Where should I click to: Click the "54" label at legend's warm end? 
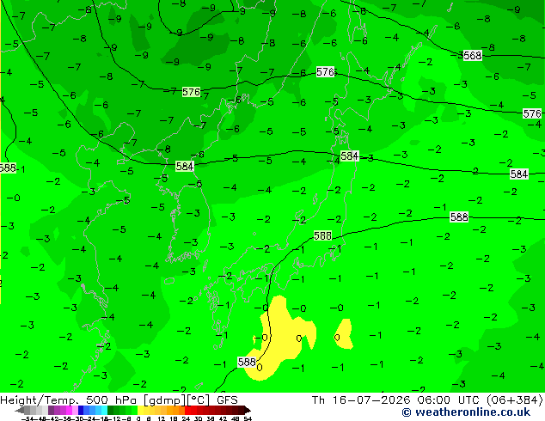tap(248, 418)
